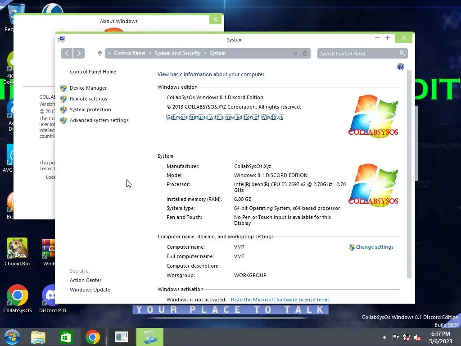Open Discord PTB desktop icon
The width and height of the screenshot is (461, 346).
tap(52, 298)
